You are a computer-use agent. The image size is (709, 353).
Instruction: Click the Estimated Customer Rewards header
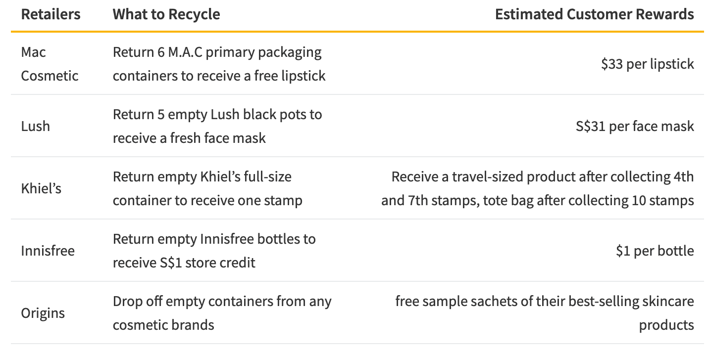click(594, 14)
